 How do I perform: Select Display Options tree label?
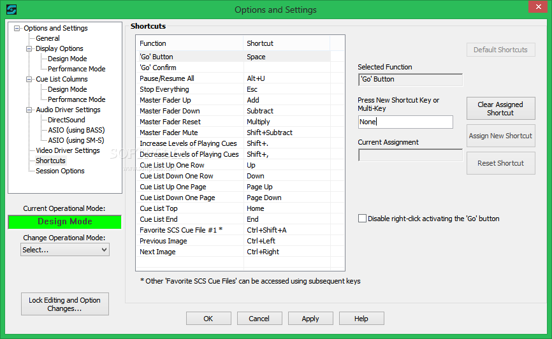pos(59,48)
